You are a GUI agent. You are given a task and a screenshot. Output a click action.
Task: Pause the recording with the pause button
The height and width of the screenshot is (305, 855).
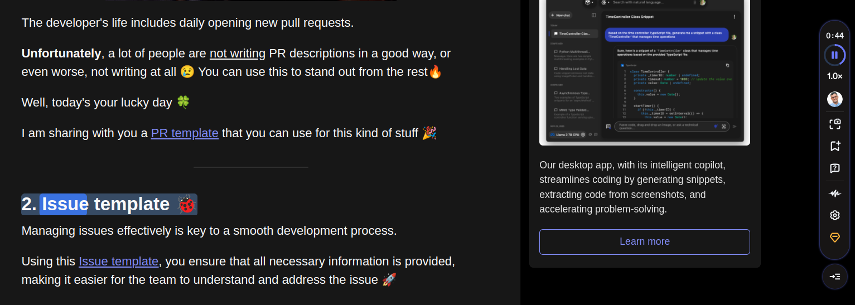(834, 55)
